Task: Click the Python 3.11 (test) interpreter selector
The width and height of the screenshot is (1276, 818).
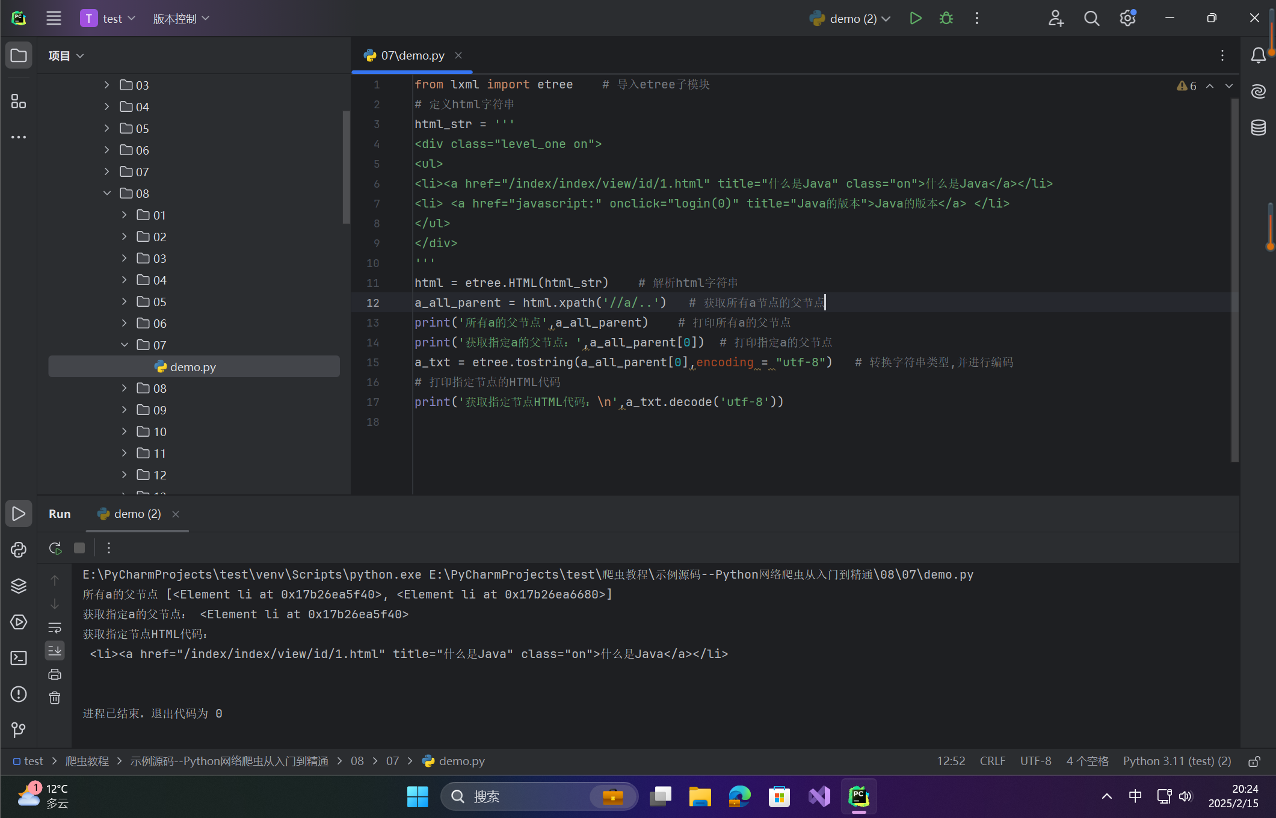Action: tap(1177, 761)
